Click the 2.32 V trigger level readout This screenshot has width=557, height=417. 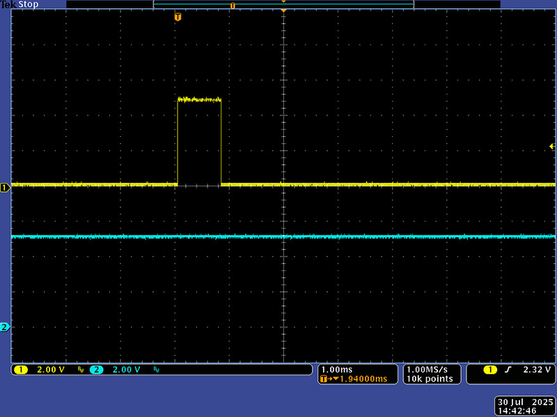pyautogui.click(x=536, y=370)
